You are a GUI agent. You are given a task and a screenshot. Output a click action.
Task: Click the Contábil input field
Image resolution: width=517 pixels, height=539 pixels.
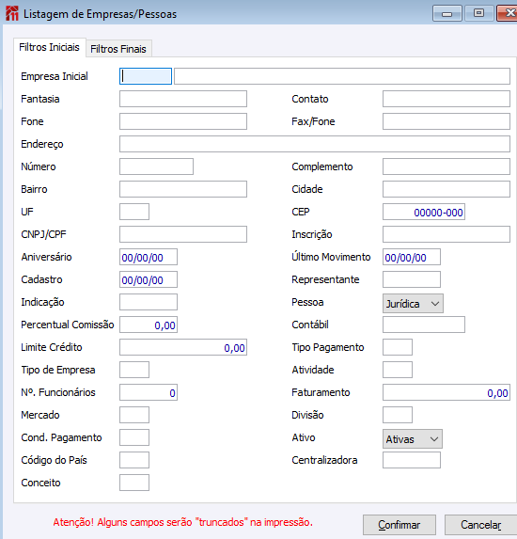tap(424, 325)
